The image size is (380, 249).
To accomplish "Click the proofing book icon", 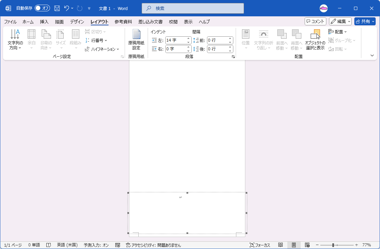I will coord(48,245).
